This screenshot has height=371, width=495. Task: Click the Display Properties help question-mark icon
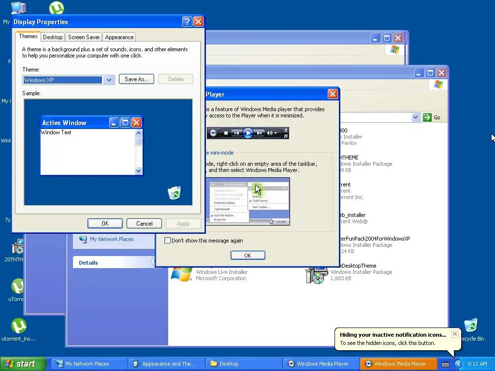pos(187,21)
